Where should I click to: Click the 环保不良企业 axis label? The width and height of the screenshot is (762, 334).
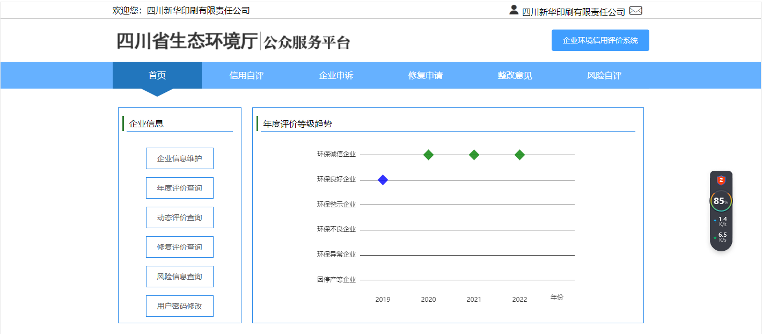click(336, 229)
